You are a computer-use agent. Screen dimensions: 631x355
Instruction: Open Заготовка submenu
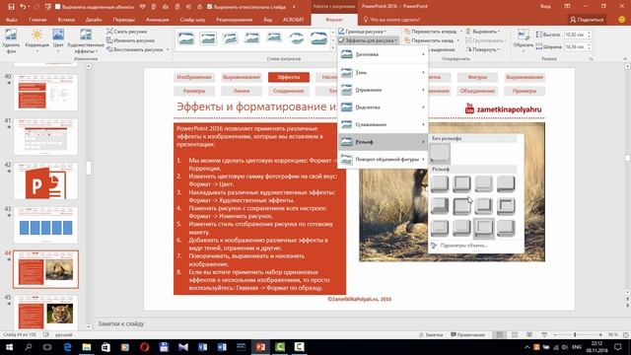tap(383, 54)
